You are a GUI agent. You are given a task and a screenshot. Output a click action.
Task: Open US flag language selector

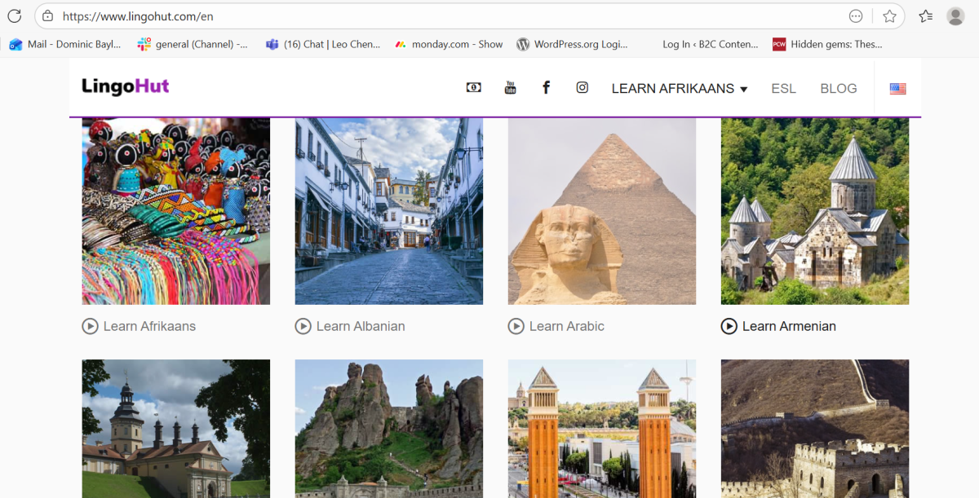coord(897,89)
